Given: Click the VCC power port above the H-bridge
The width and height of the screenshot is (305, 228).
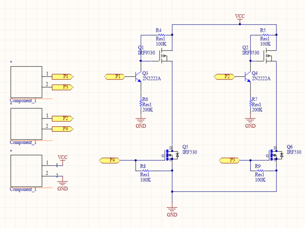Looking at the screenshot, I should tap(240, 19).
